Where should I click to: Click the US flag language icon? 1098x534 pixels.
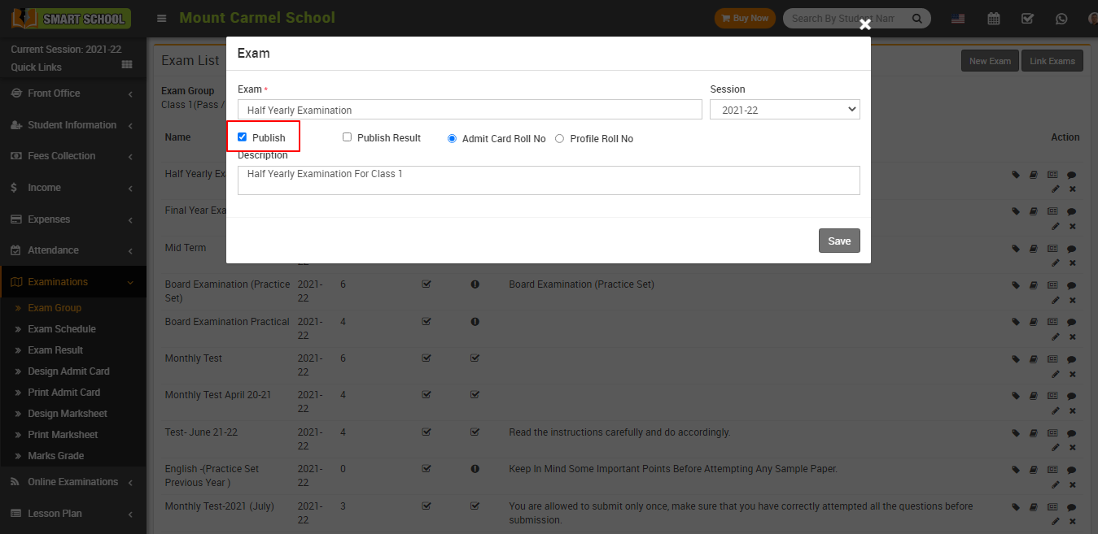pos(958,18)
